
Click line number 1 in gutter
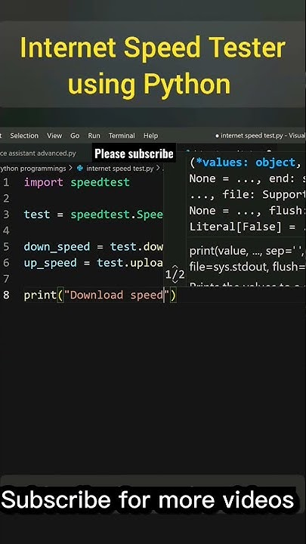click(x=6, y=182)
